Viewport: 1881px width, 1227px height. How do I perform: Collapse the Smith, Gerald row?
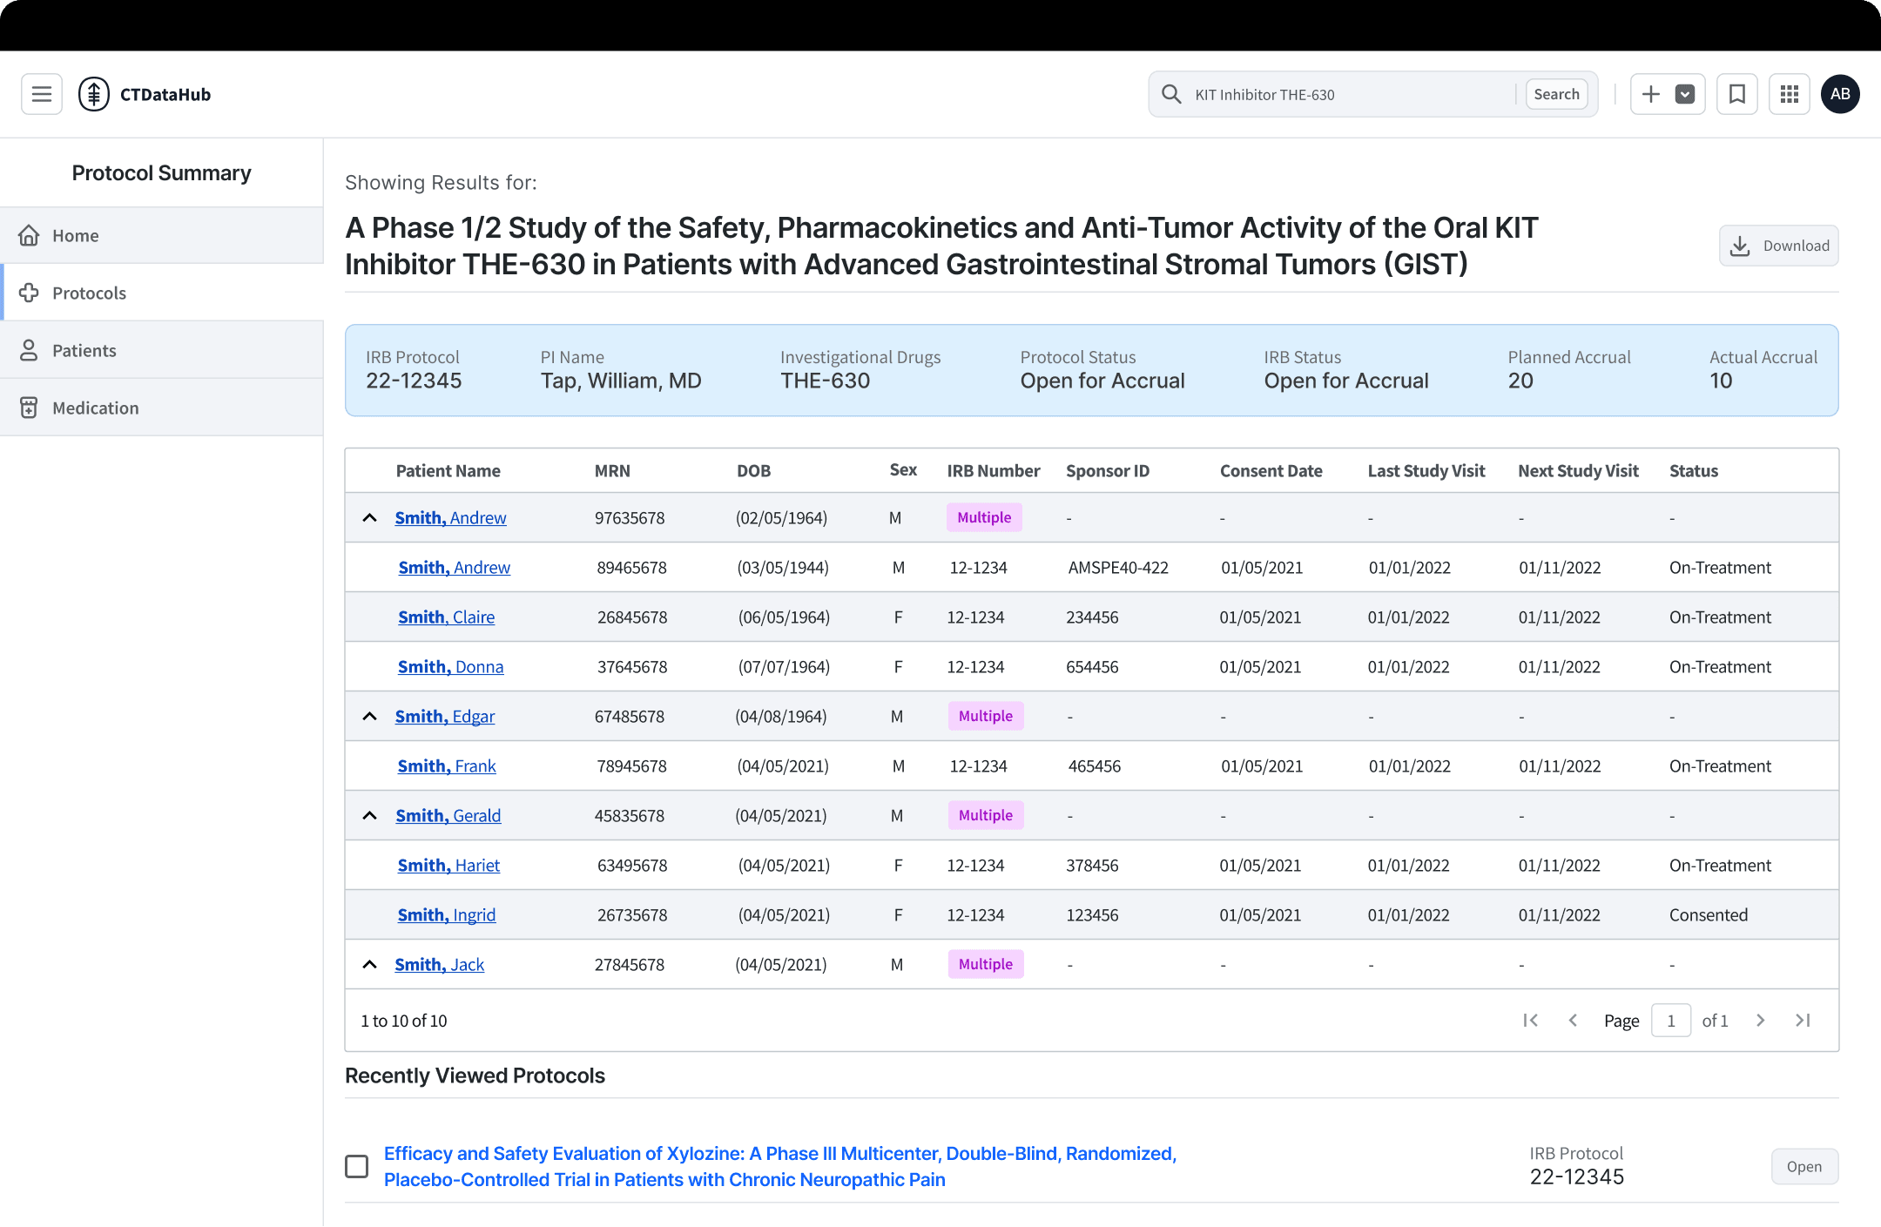point(370,816)
